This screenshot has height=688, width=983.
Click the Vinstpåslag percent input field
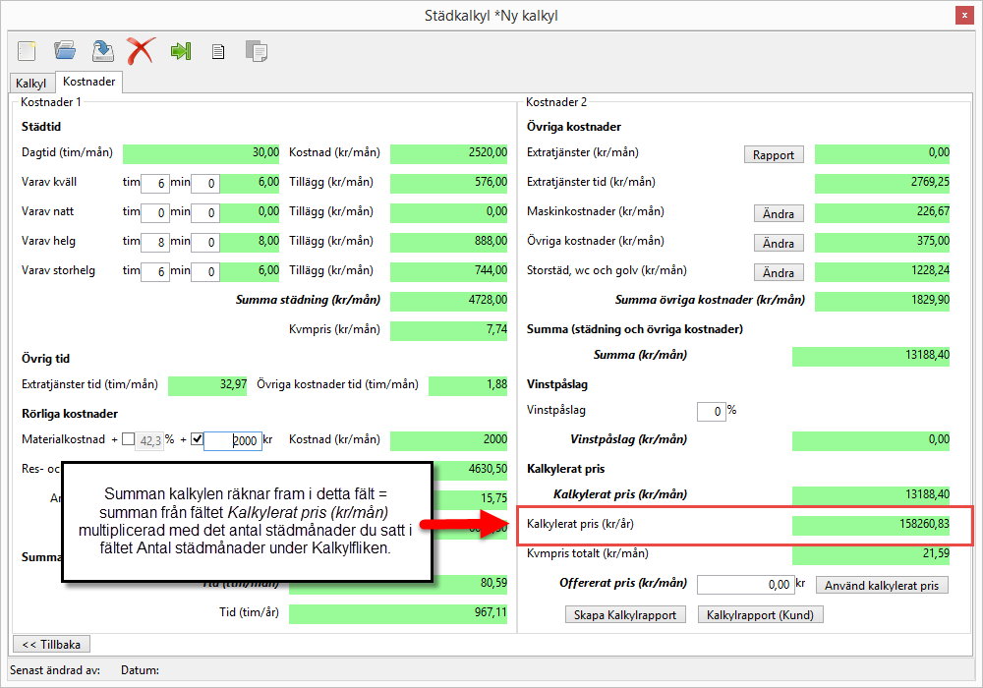point(710,411)
